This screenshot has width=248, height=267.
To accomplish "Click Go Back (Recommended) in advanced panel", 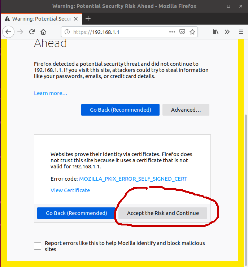I will click(x=77, y=213).
